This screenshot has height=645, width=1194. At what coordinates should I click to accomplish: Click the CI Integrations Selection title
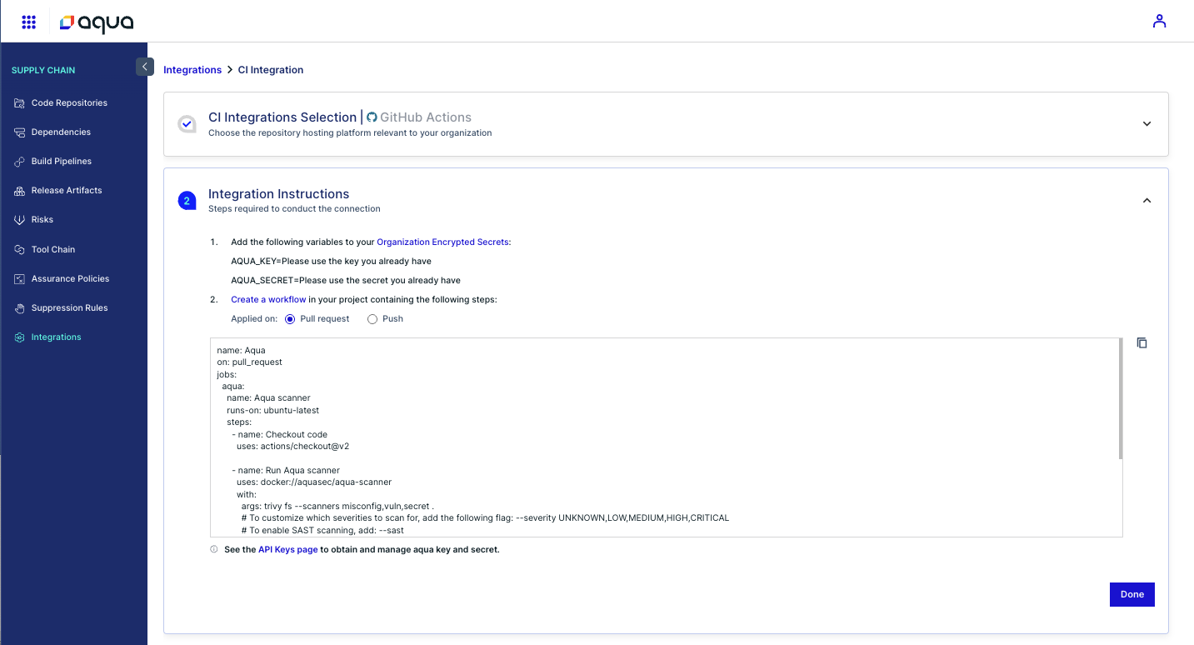coord(282,117)
